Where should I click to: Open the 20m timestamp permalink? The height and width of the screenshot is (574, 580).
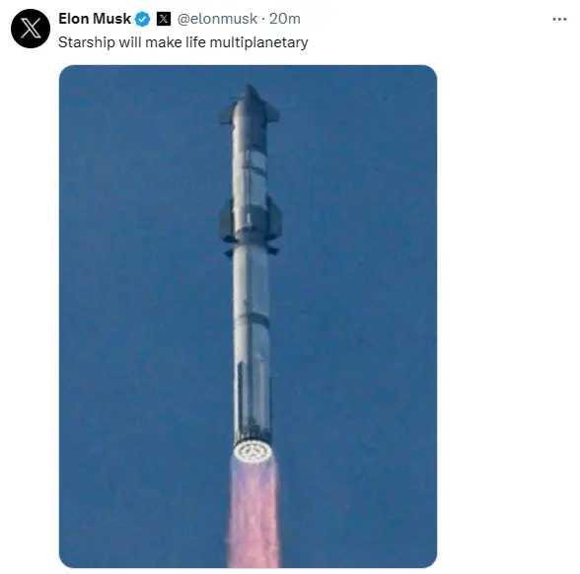pos(285,19)
